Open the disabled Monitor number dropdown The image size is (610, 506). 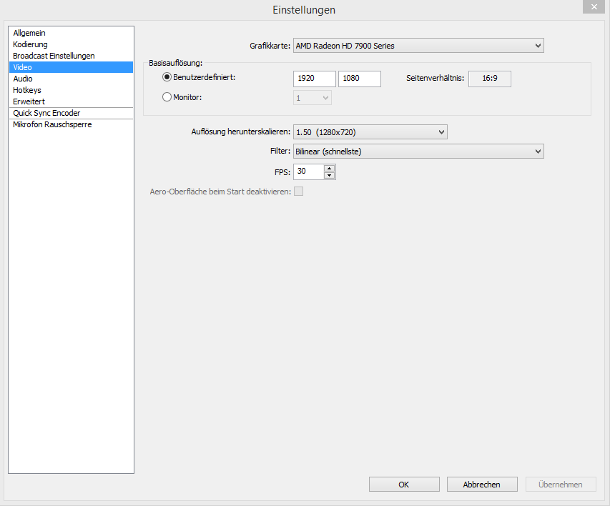click(313, 98)
